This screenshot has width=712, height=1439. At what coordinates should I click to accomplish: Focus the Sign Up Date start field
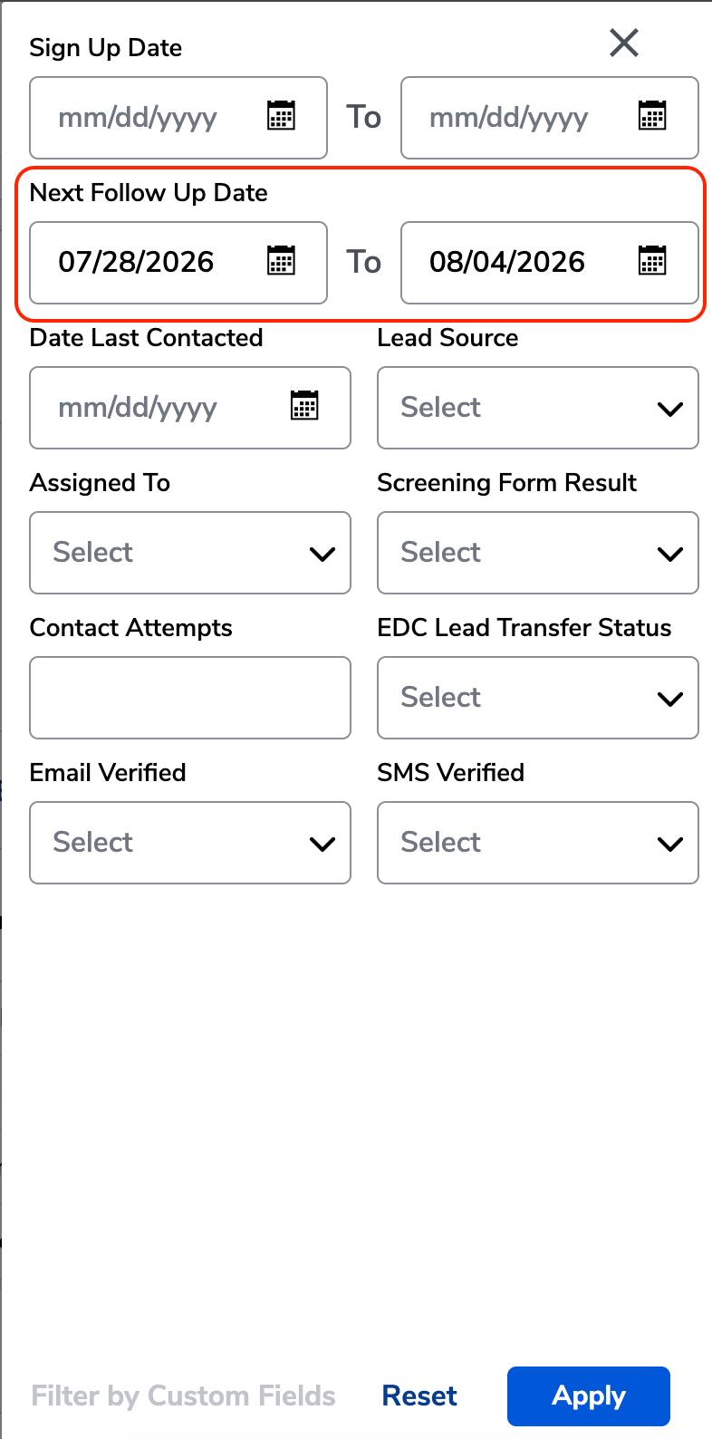(x=178, y=118)
